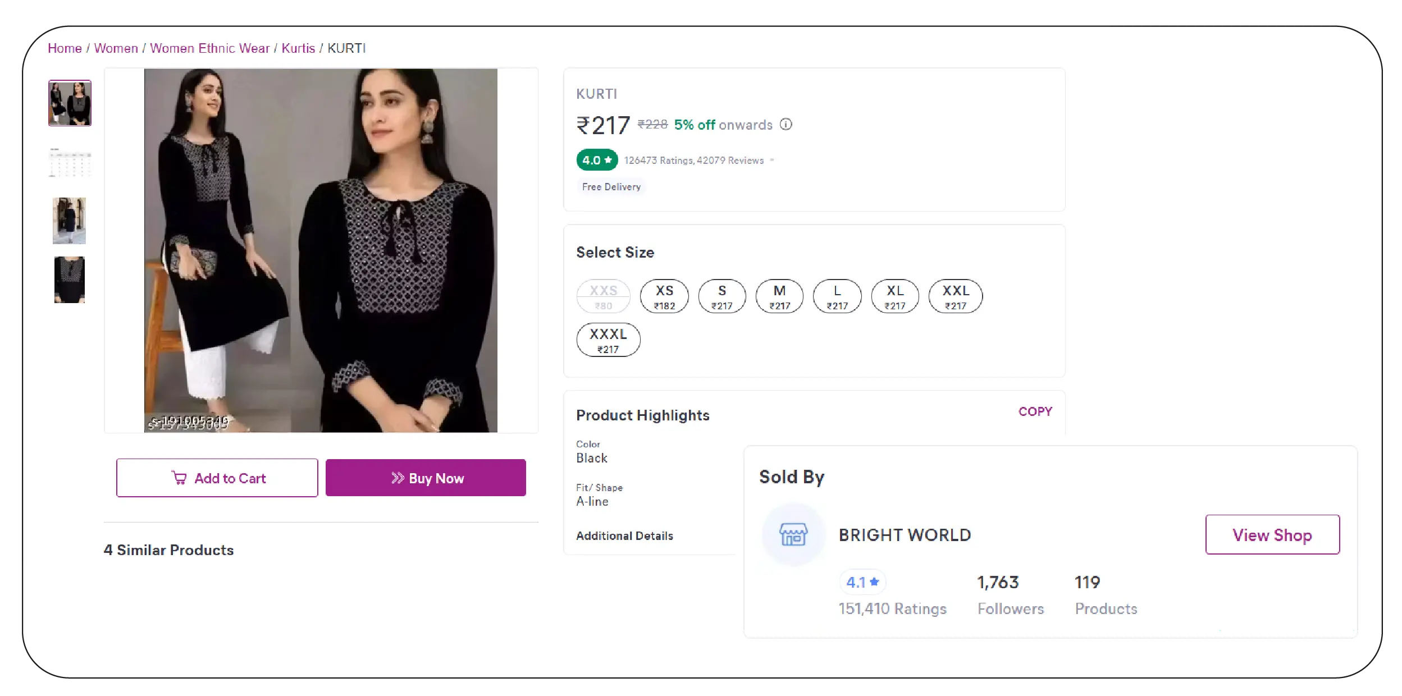Viewport: 1402px width, 696px height.
Task: Click the double-arrow icon on Buy Now
Action: click(398, 478)
